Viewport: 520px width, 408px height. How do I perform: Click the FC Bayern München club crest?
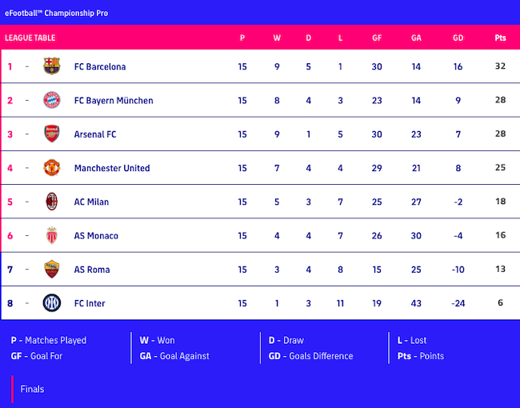(51, 101)
